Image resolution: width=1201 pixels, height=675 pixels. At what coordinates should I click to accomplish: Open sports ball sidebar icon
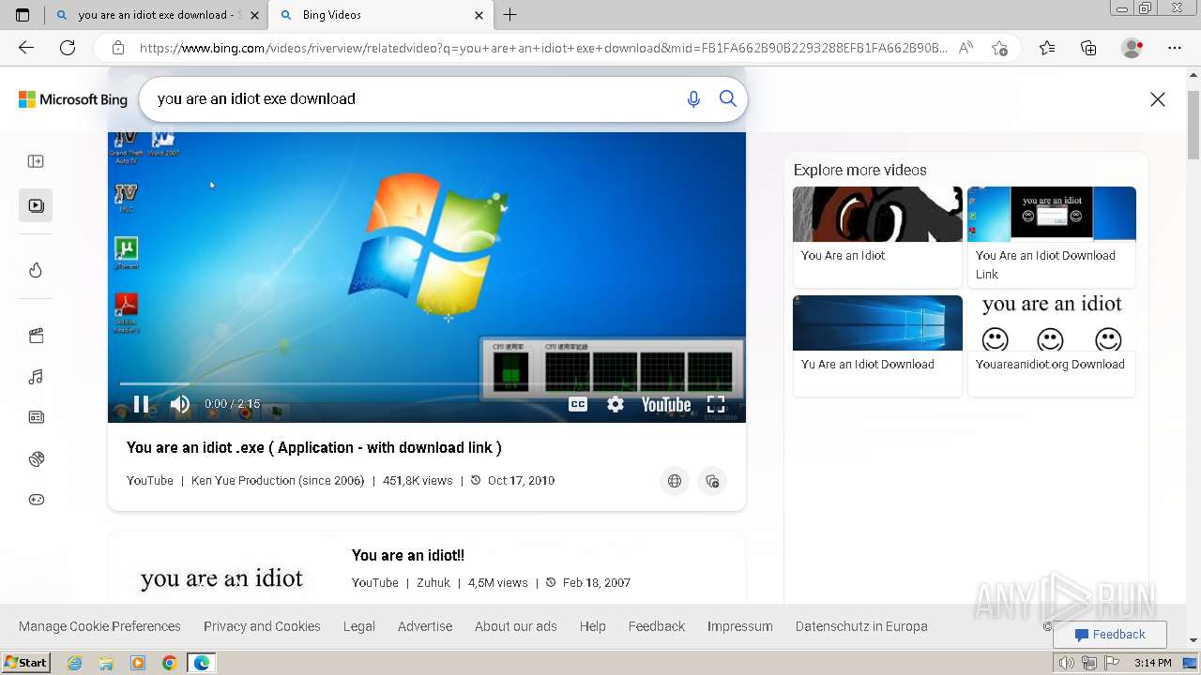pos(36,458)
